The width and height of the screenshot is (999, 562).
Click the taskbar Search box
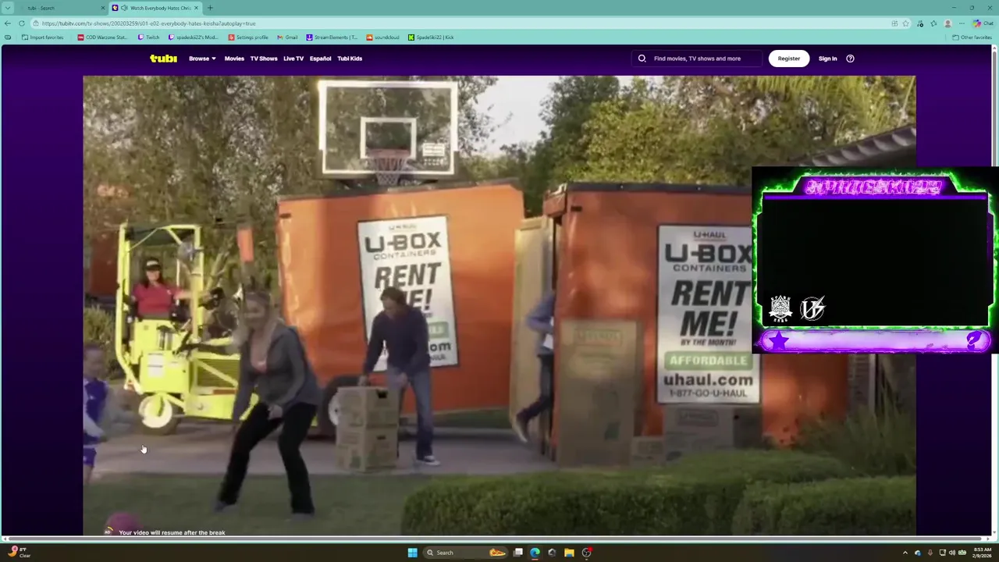click(466, 553)
